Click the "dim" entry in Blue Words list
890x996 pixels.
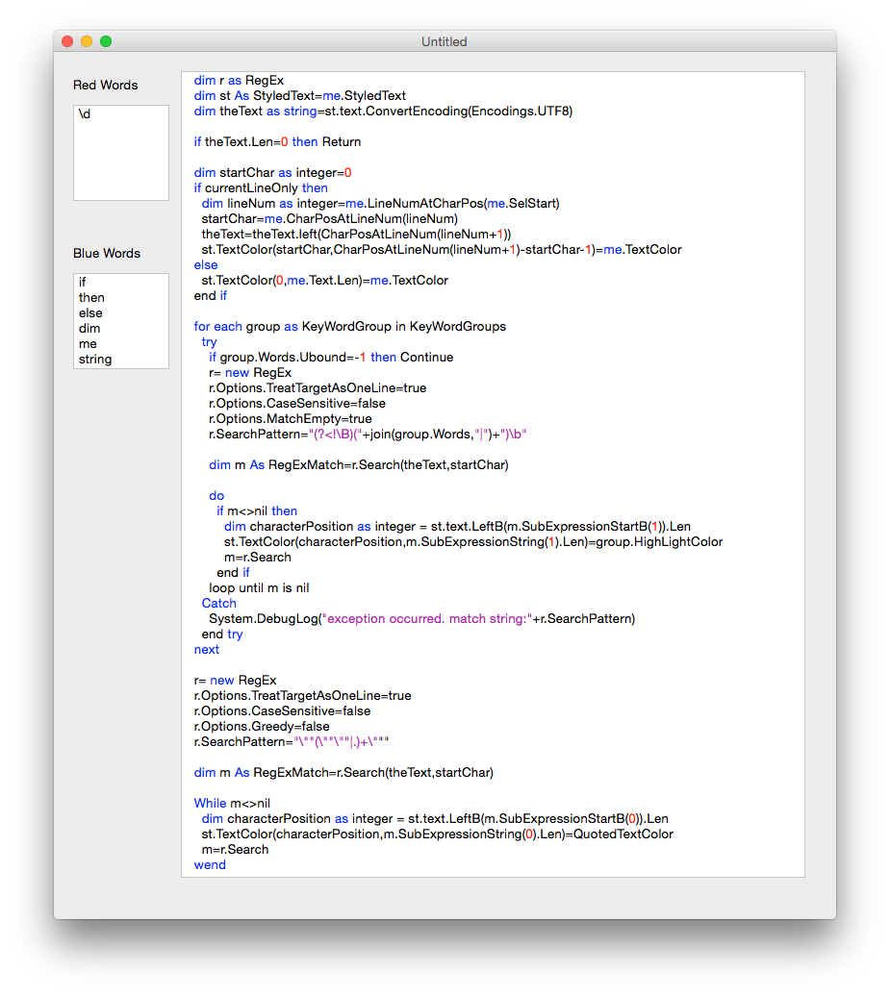coord(89,329)
